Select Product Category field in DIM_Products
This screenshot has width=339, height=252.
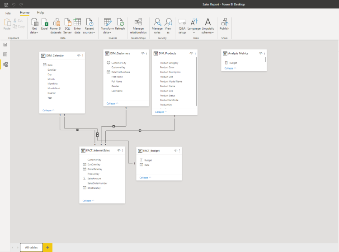(169, 63)
